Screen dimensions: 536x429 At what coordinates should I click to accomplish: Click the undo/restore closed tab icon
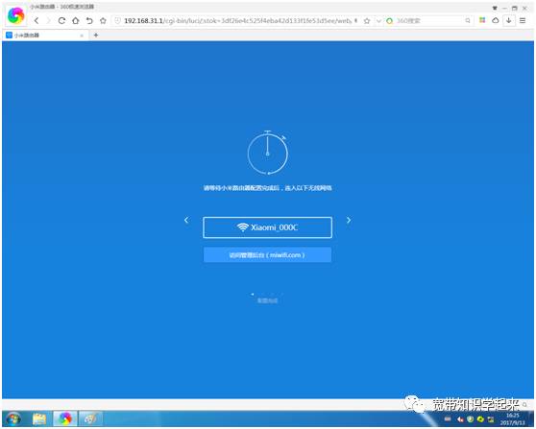coord(89,20)
